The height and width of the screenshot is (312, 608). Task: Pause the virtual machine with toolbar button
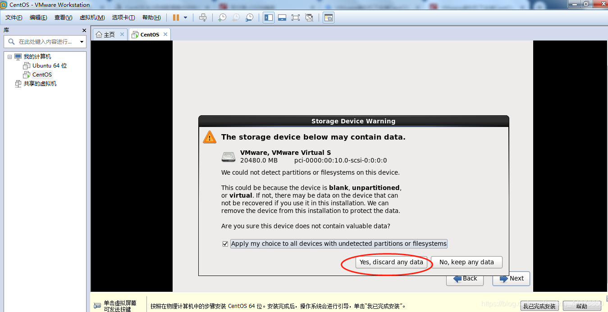176,18
